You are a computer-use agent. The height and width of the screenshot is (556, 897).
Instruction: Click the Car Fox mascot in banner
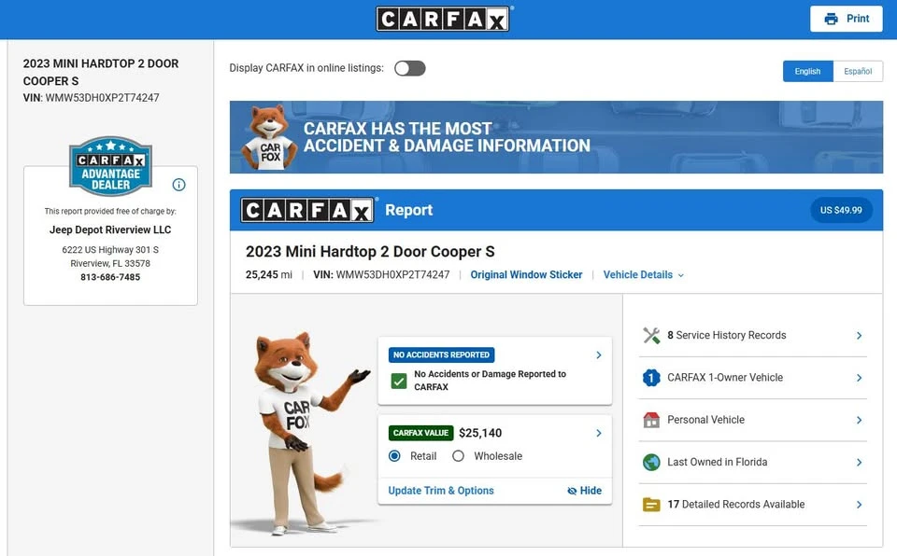269,137
